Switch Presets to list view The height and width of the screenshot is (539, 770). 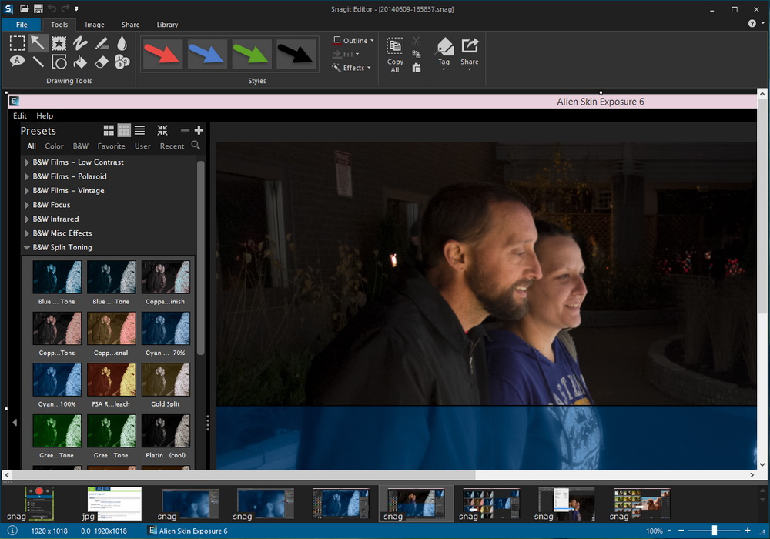140,130
